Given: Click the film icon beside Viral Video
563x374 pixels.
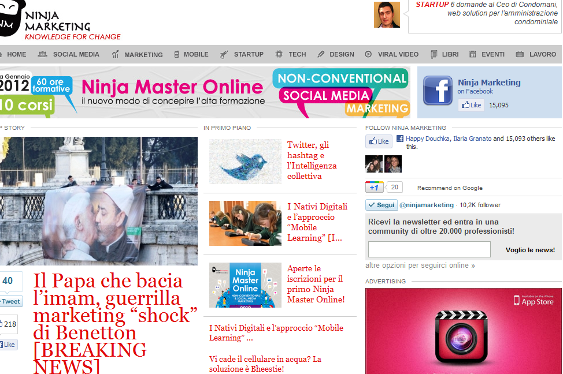Looking at the screenshot, I should click(368, 54).
